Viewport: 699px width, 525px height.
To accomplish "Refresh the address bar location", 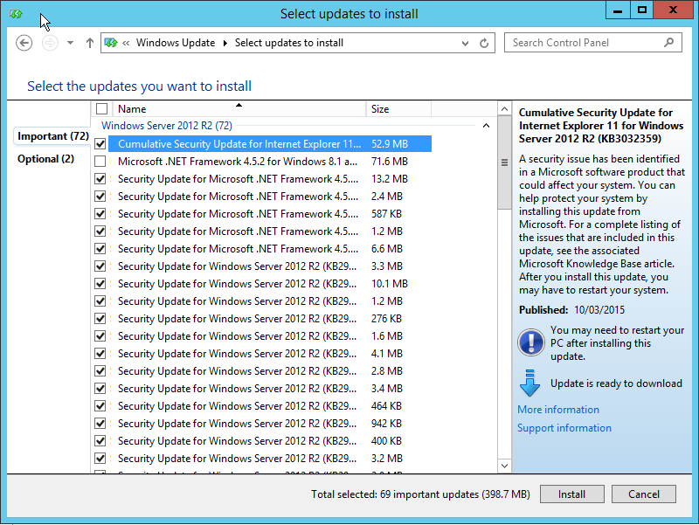I will tap(484, 43).
